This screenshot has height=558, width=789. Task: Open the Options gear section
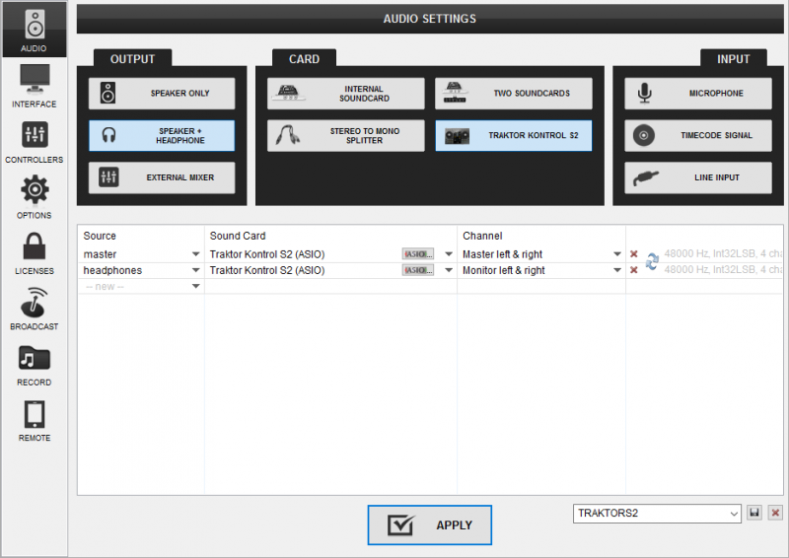tap(34, 196)
